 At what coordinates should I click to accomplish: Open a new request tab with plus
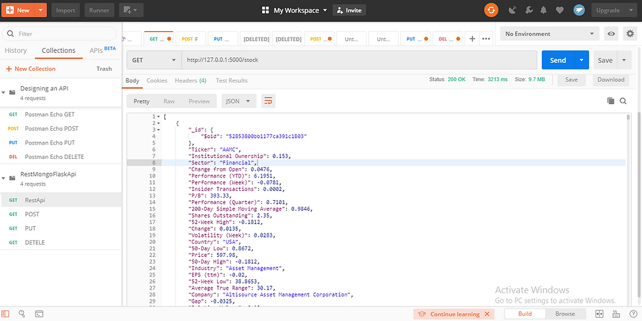coord(472,39)
